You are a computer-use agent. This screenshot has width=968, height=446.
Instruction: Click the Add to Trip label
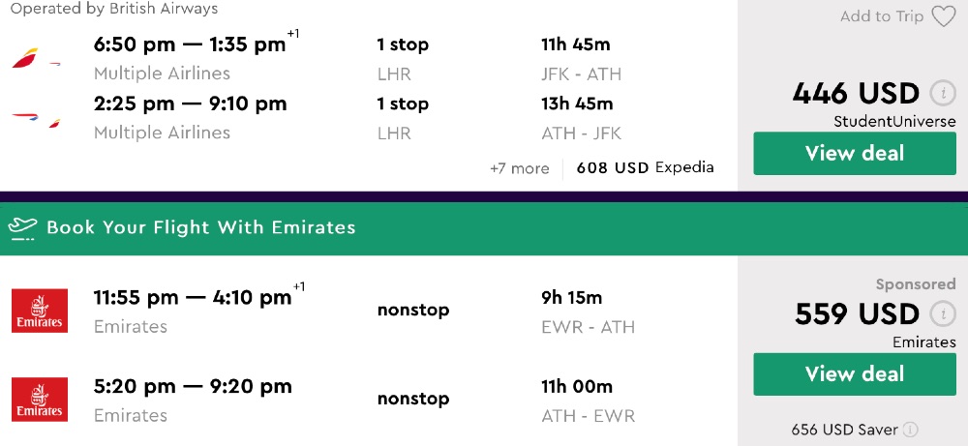tap(882, 16)
